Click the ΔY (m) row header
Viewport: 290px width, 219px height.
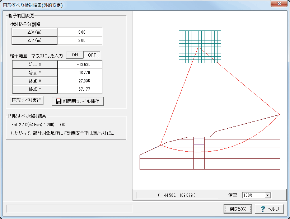click(34, 41)
